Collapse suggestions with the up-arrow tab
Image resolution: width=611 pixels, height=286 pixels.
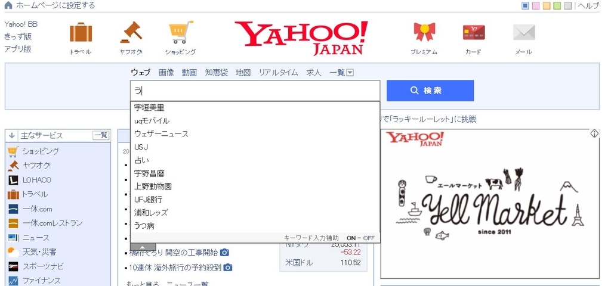coord(143,247)
